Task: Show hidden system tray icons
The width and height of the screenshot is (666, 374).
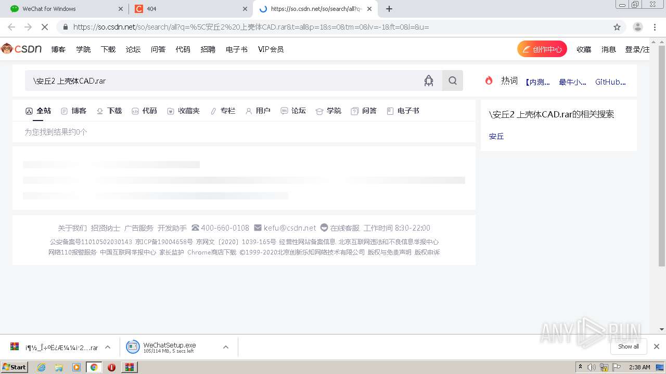Action: coord(580,367)
